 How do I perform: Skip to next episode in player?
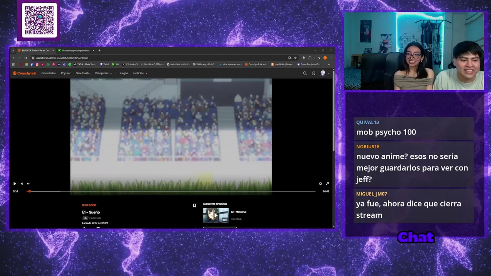coord(21,184)
